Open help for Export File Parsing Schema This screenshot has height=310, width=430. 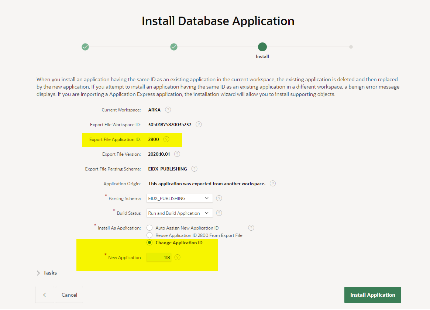194,169
